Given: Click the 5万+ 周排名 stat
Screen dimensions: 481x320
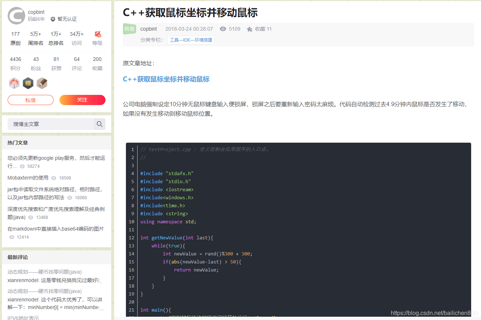Looking at the screenshot, I should tap(36, 38).
